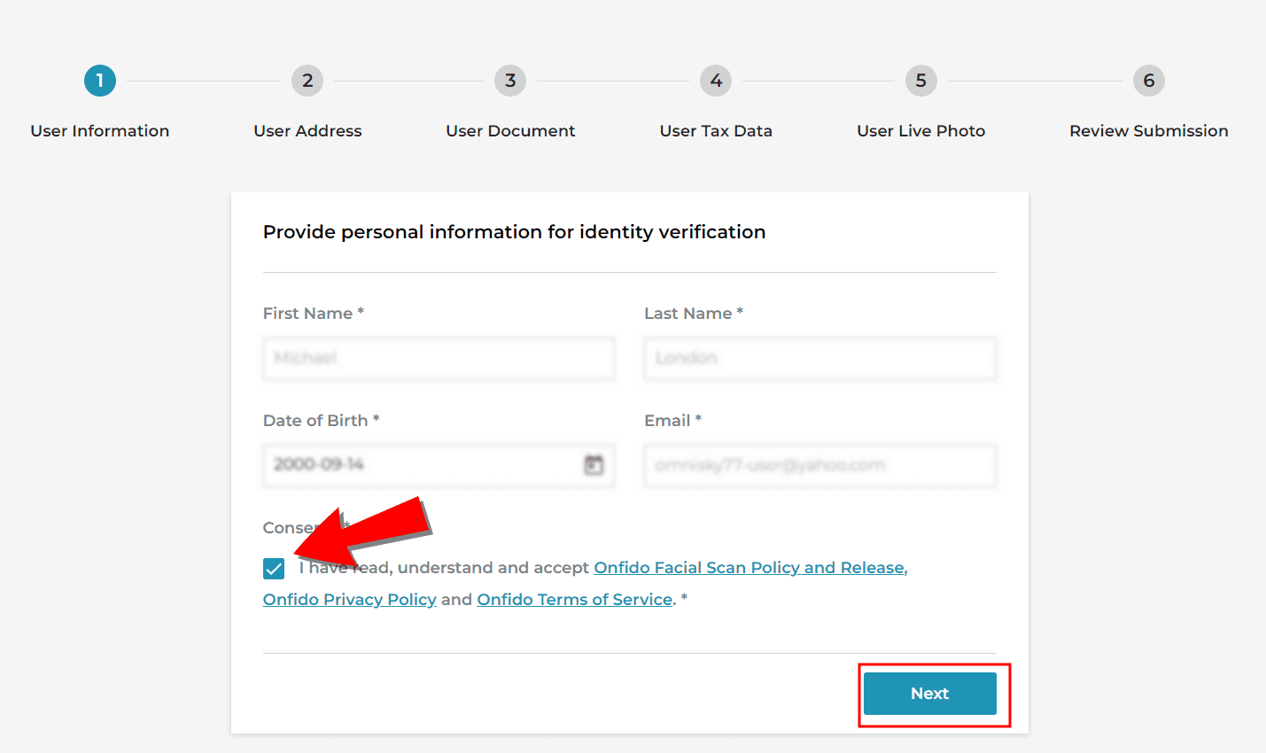Click the step 4 circle icon
Image resolution: width=1266 pixels, height=753 pixels.
716,81
